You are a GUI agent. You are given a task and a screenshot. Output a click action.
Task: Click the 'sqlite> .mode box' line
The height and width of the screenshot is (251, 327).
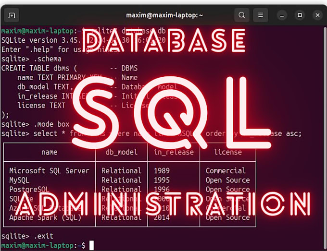coord(36,124)
